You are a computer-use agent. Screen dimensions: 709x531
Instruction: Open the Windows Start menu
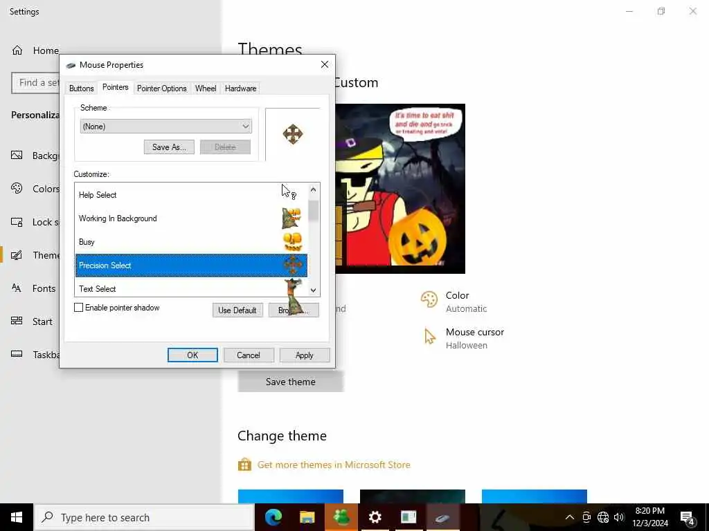(17, 517)
